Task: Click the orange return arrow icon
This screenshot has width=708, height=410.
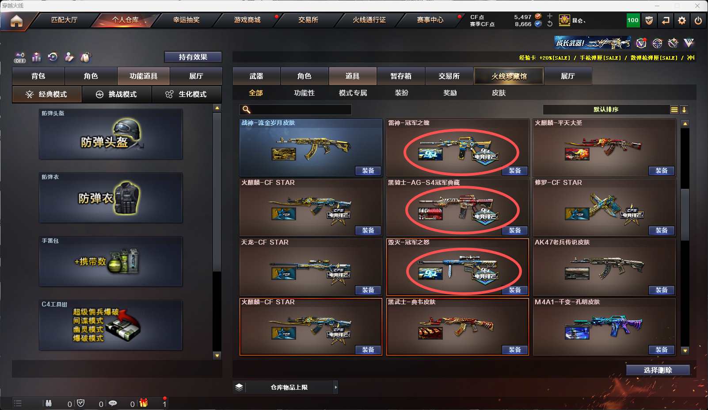Action: [666, 20]
